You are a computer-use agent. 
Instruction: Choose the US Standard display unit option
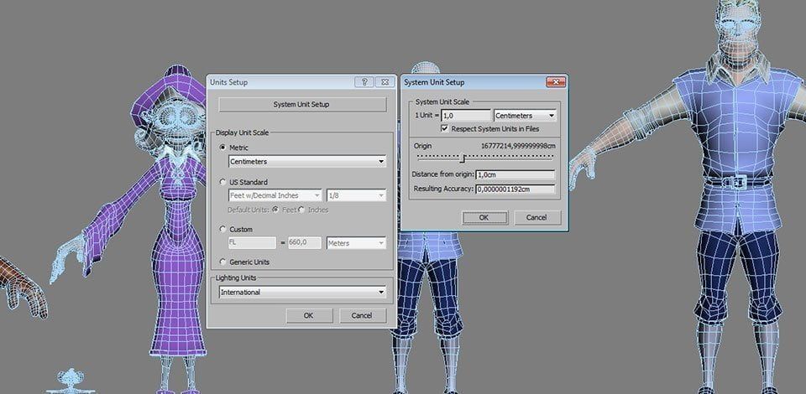[x=222, y=182]
